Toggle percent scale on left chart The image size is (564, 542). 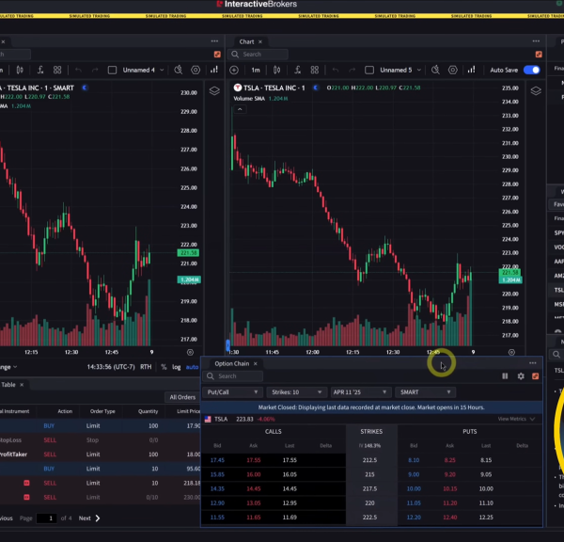tap(163, 367)
